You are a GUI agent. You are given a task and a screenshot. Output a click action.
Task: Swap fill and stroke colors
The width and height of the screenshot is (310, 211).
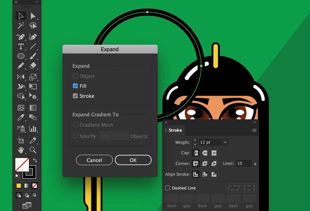point(35,160)
